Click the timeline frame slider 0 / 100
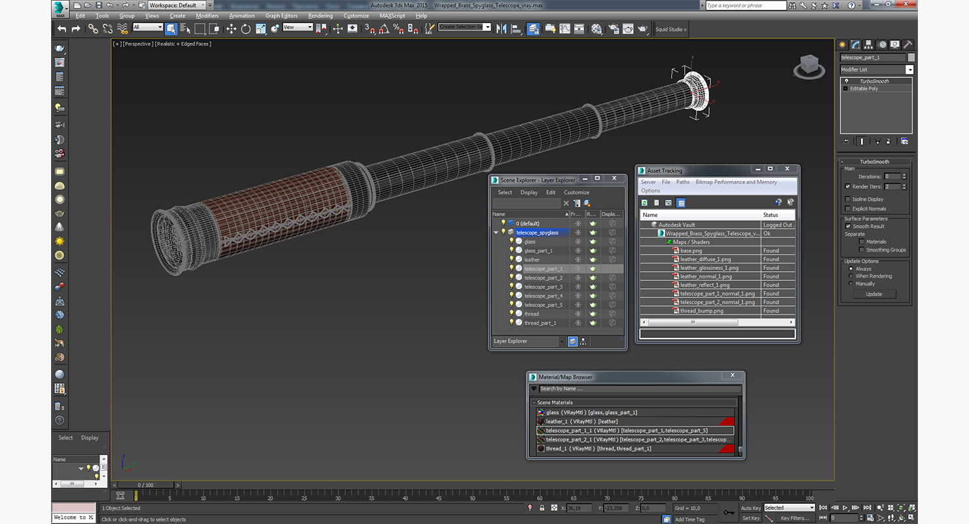This screenshot has height=524, width=969. (x=145, y=485)
